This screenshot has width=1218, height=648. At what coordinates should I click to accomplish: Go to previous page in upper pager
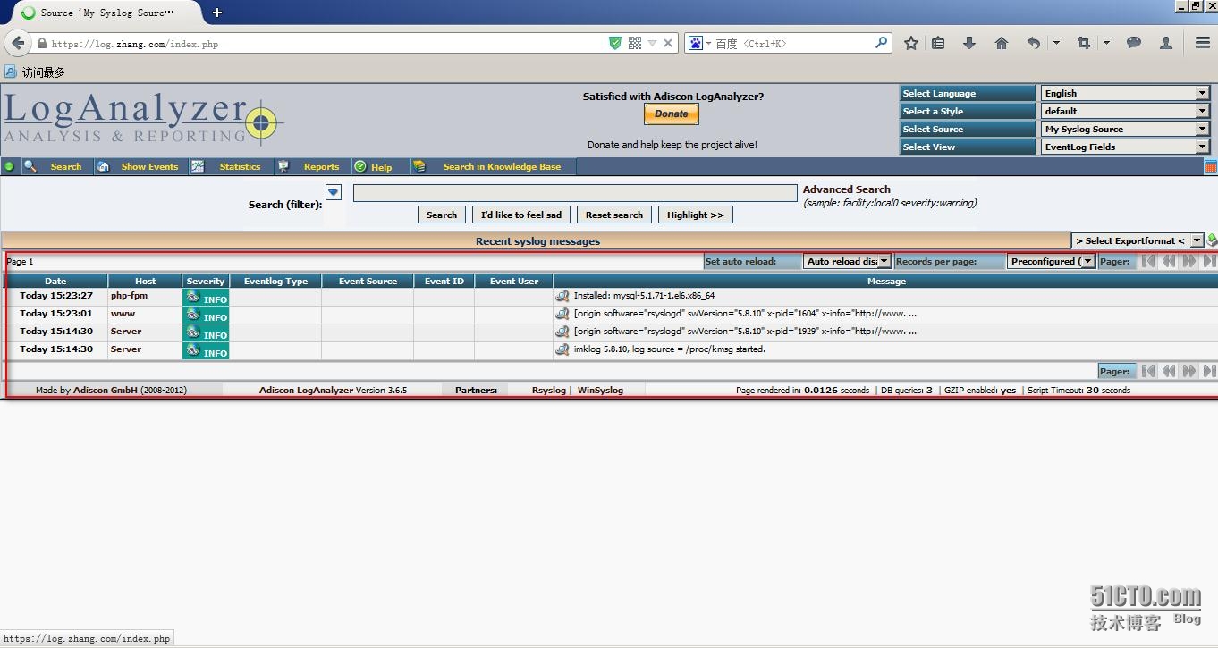point(1169,261)
